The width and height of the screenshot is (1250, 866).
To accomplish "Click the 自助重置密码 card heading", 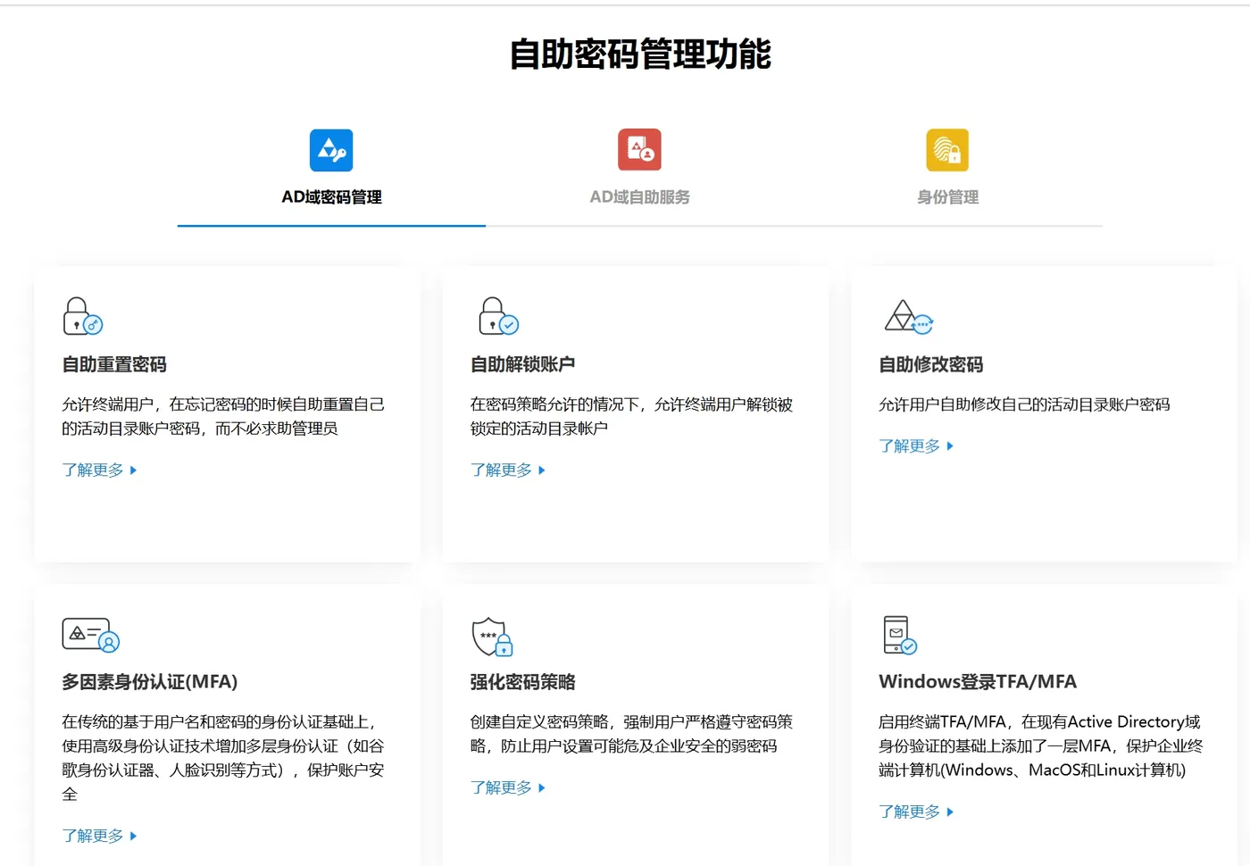I will pos(114,364).
